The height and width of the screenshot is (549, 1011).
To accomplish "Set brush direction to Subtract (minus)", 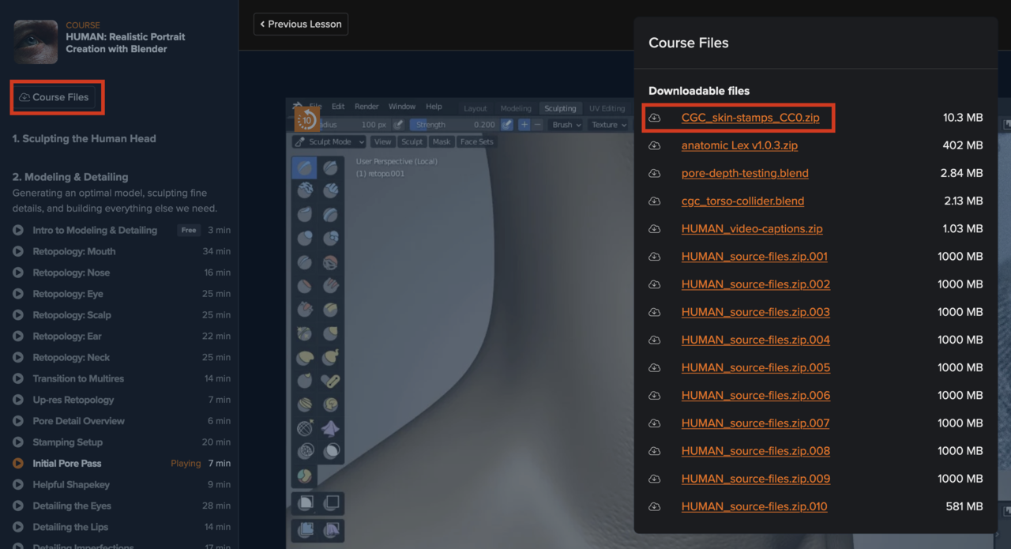I will coord(538,125).
